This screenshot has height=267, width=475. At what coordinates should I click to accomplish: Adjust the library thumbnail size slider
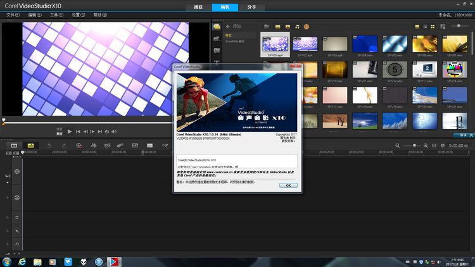[459, 26]
